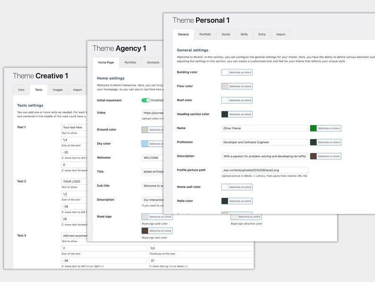Viewport: 375px width, 282px height.
Task: Edit Text 3 'Add text anywhere' field
Action: 74,236
